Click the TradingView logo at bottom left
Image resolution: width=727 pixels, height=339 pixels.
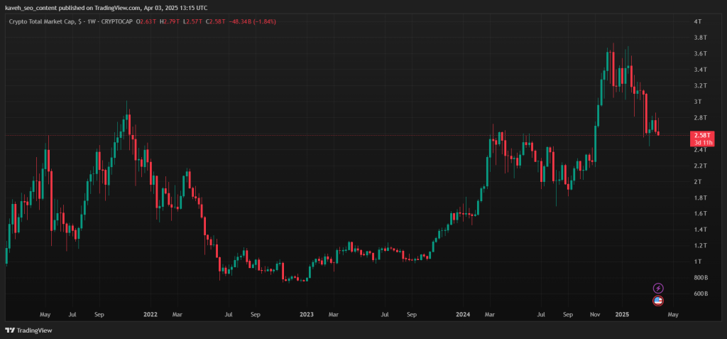coord(28,330)
